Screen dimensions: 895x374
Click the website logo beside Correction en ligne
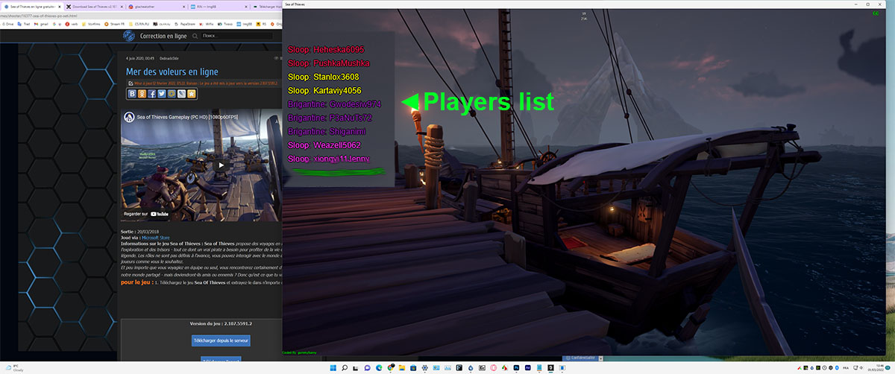point(128,36)
